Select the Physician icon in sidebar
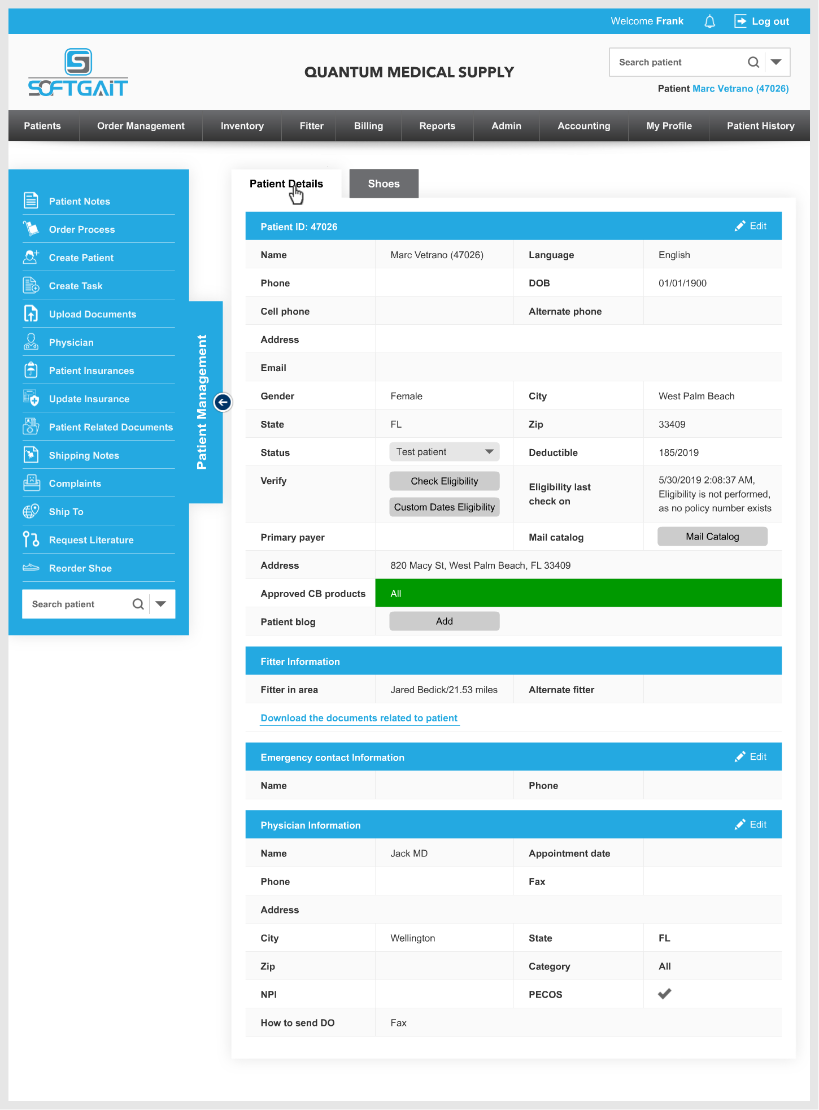The height and width of the screenshot is (1110, 819). (x=31, y=342)
